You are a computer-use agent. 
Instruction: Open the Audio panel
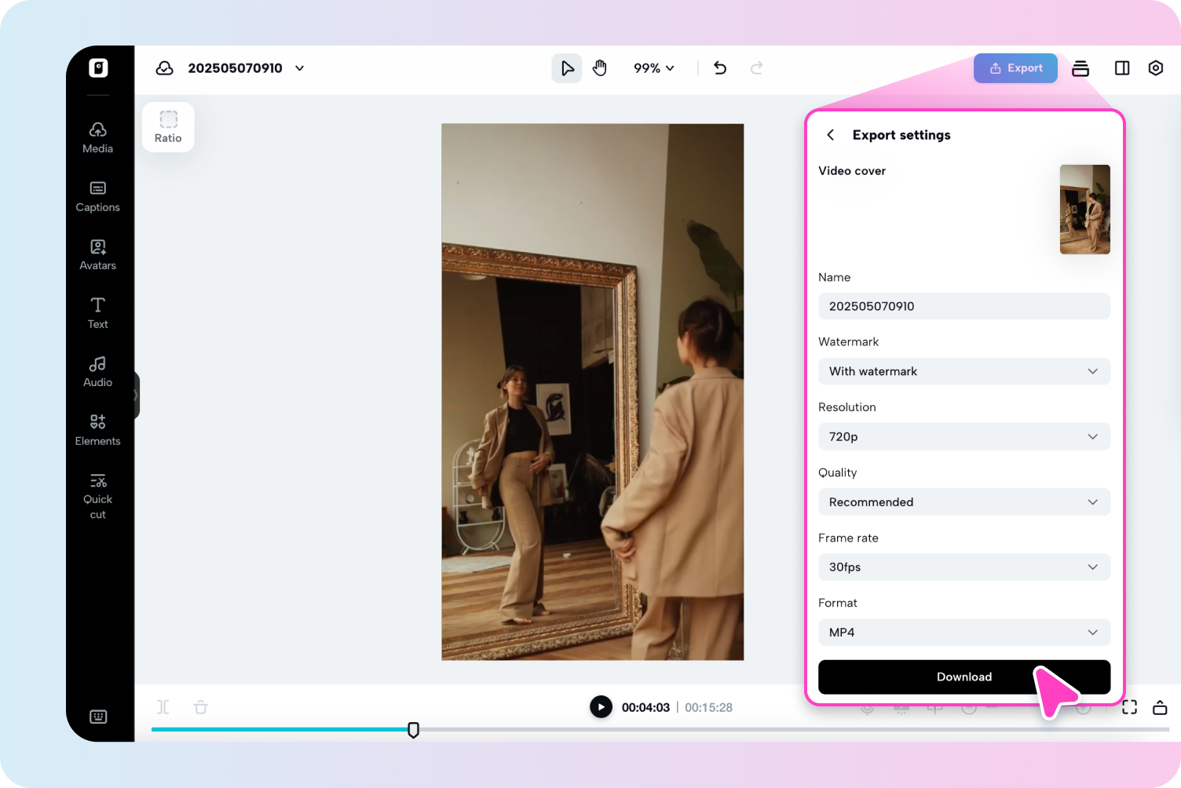(x=97, y=370)
